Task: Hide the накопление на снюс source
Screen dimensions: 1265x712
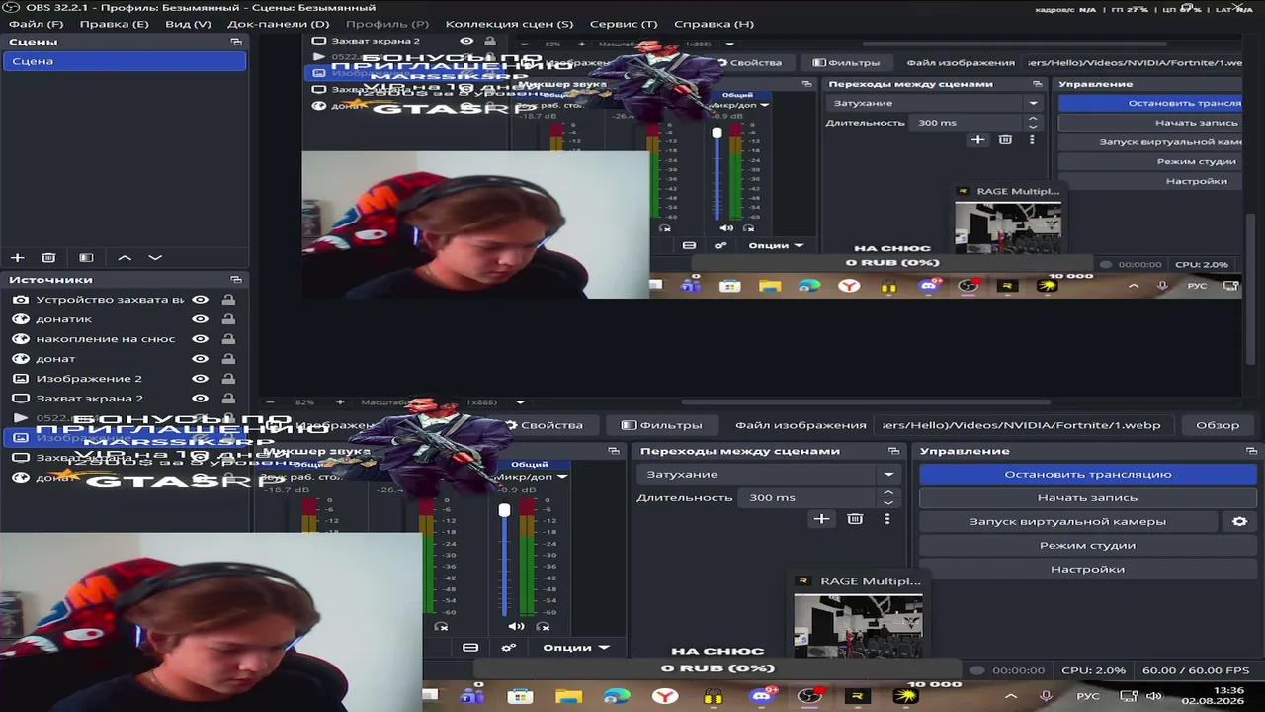Action: point(200,339)
